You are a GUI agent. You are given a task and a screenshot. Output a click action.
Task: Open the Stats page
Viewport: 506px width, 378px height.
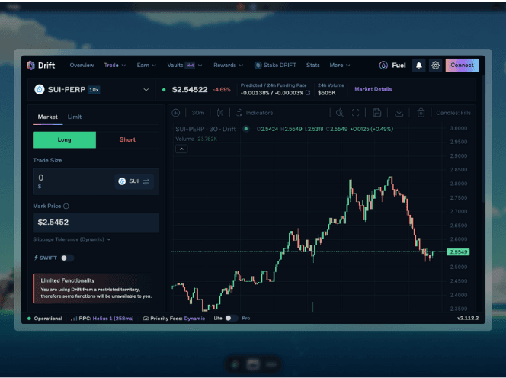coord(312,66)
